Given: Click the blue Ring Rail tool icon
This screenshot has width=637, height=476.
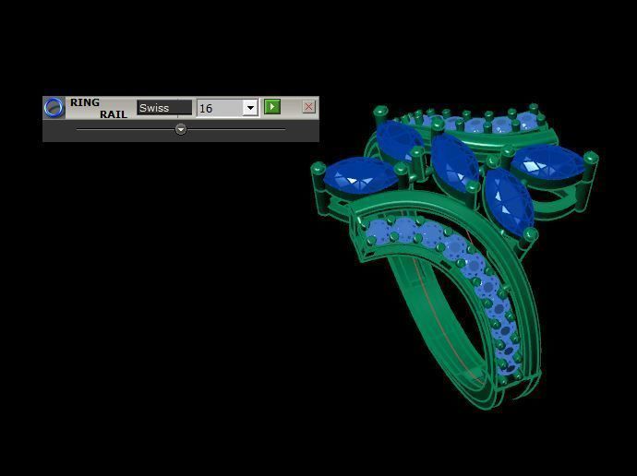Looking at the screenshot, I should tap(54, 108).
